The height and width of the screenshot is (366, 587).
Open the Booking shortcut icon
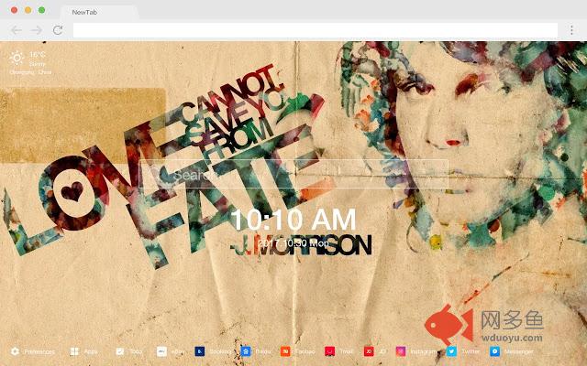click(198, 351)
